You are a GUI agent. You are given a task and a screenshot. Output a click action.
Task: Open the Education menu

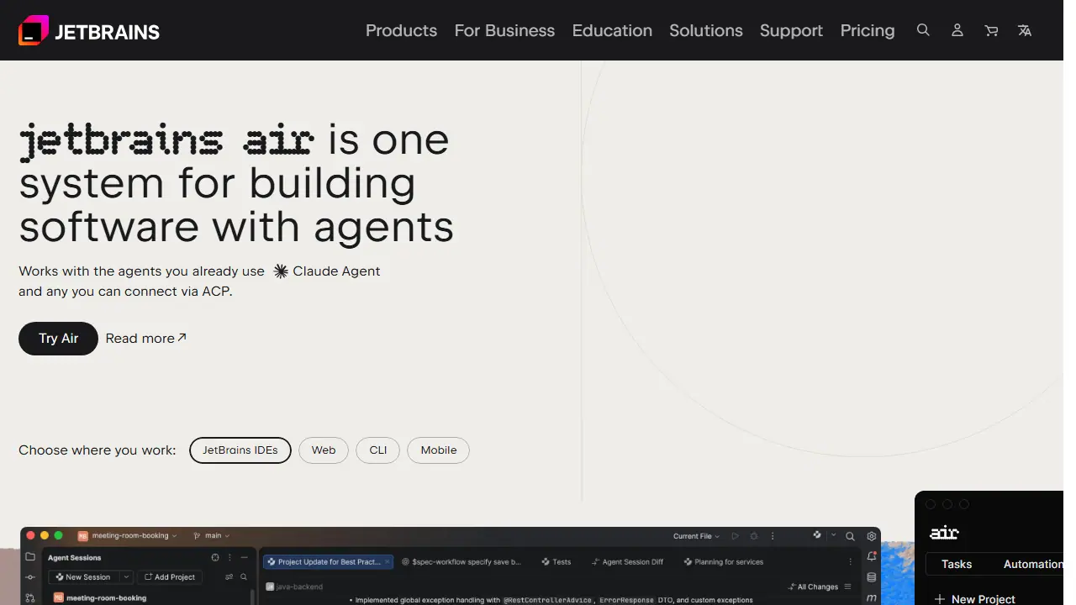pyautogui.click(x=612, y=30)
